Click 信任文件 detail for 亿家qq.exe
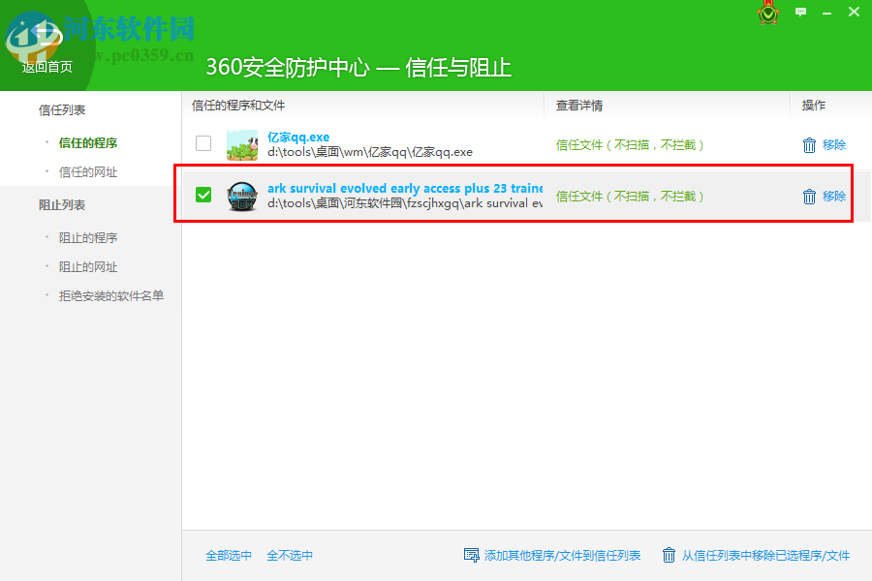The image size is (872, 581). point(630,145)
